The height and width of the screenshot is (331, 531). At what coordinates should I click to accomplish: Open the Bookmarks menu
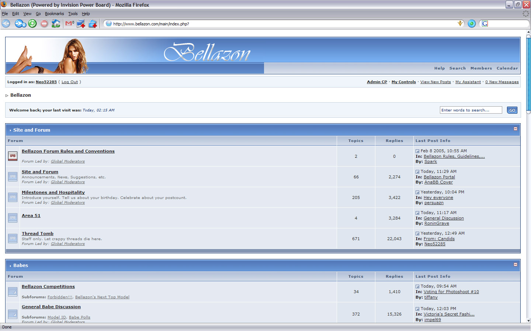(x=54, y=14)
